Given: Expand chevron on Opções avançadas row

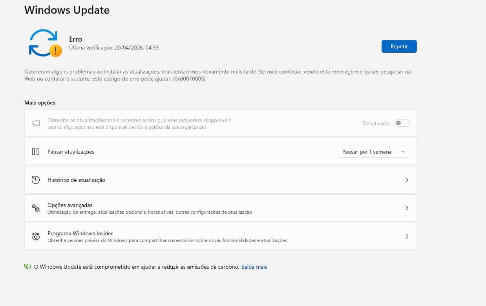Looking at the screenshot, I should [407, 208].
